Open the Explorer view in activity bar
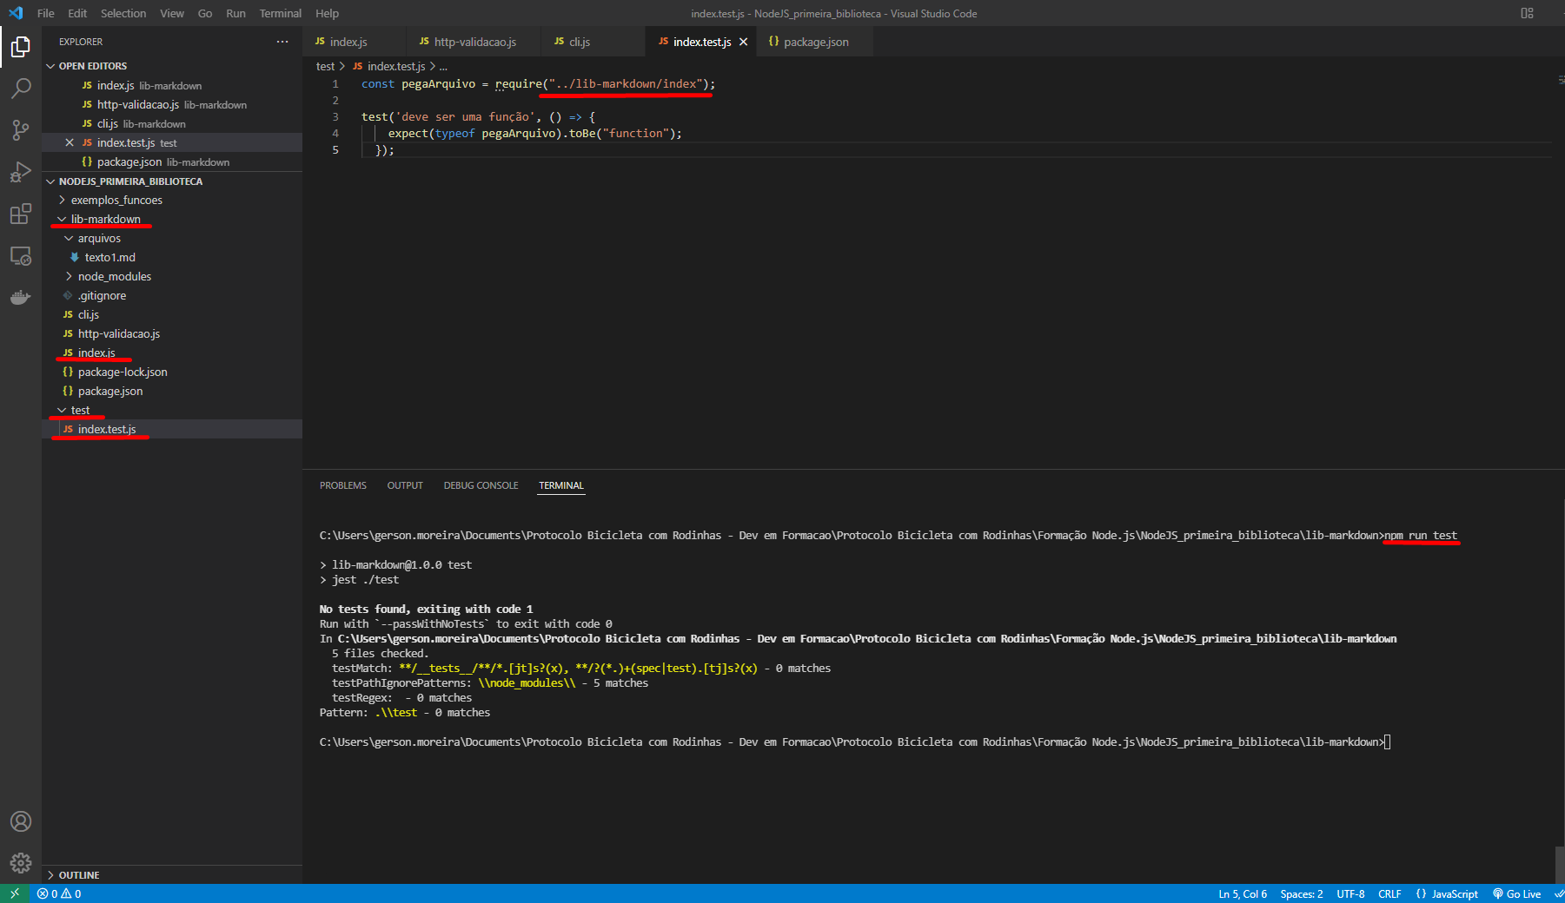This screenshot has width=1565, height=903. (x=21, y=46)
